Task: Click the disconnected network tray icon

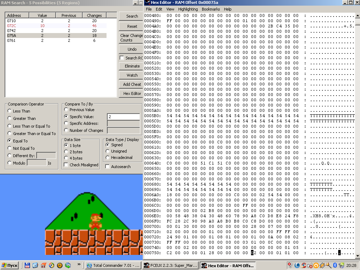Action: [x=310, y=265]
